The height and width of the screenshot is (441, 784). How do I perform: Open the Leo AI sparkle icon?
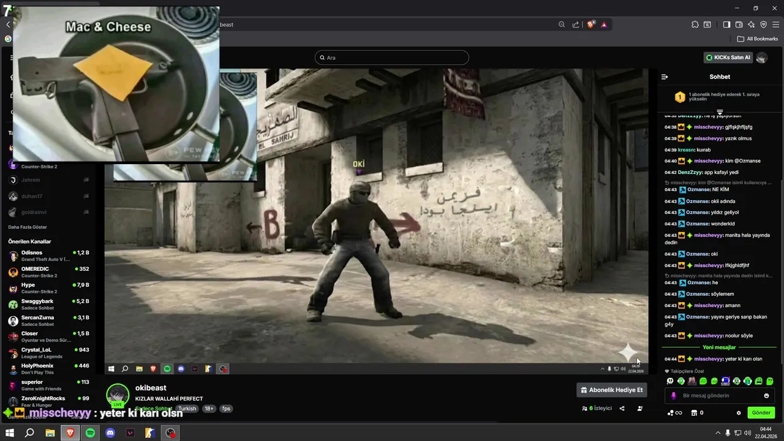pos(751,24)
